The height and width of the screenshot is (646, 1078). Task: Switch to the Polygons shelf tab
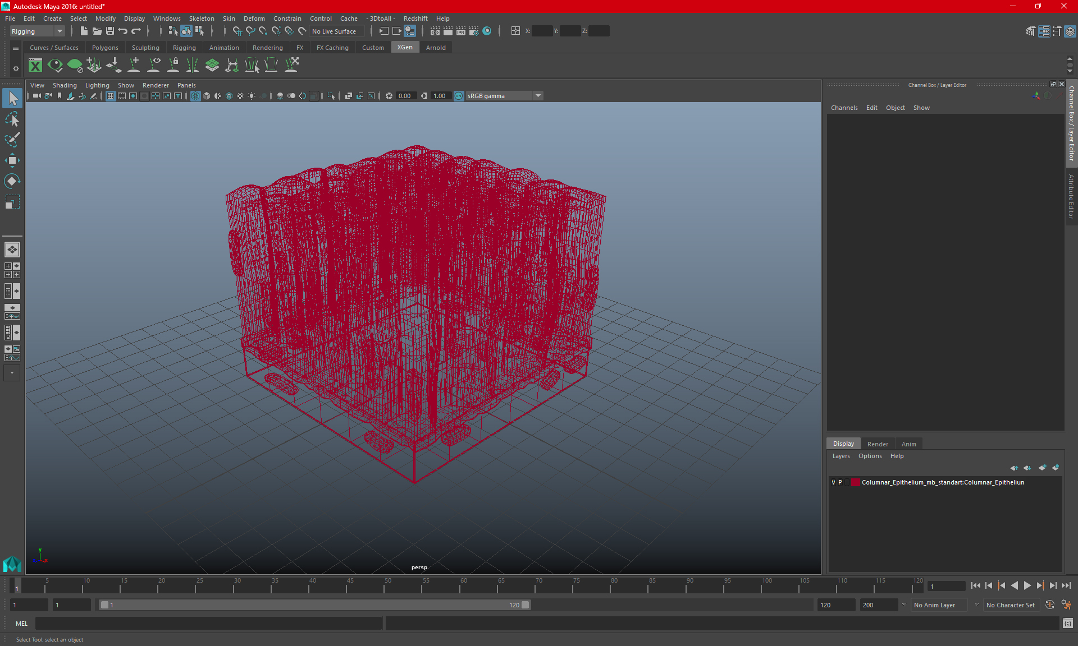click(x=105, y=48)
